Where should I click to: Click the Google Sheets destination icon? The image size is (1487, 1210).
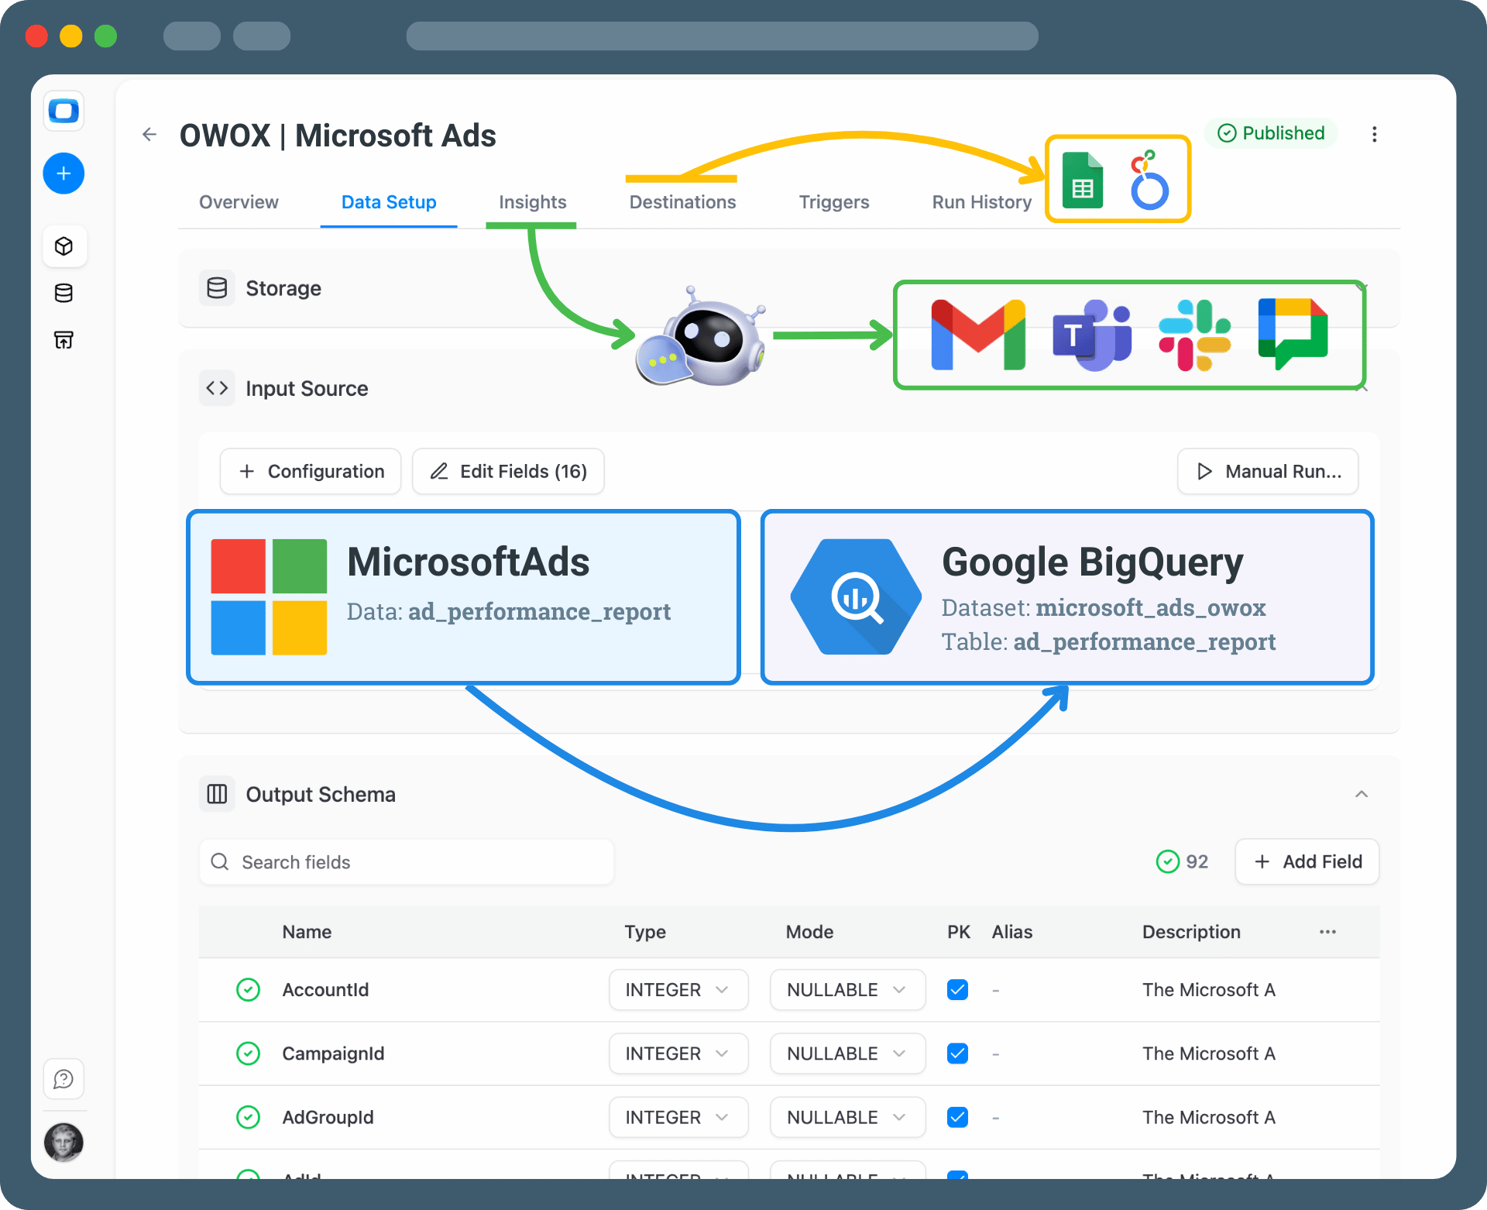coord(1082,180)
